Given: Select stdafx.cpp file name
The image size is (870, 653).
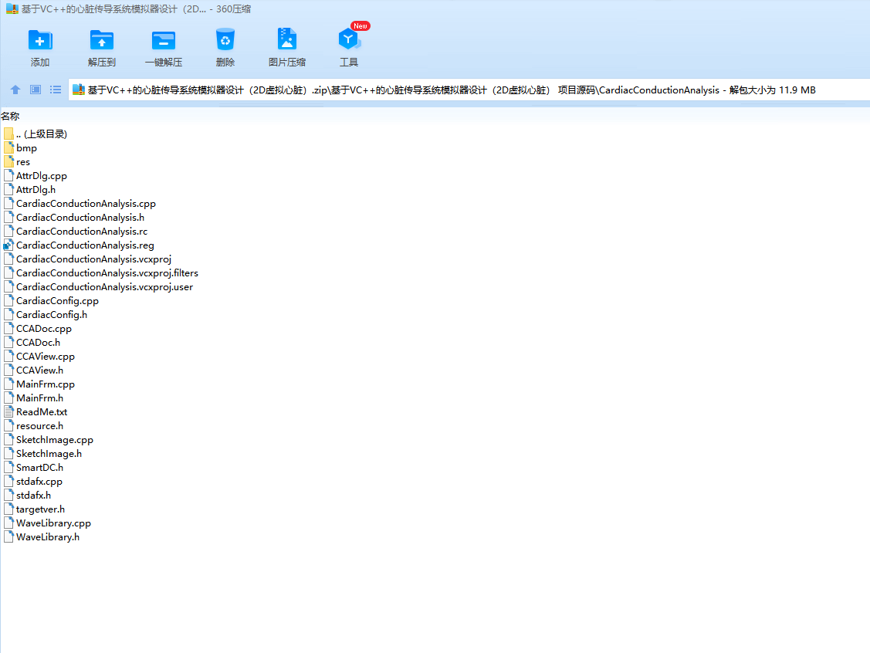Looking at the screenshot, I should pyautogui.click(x=39, y=481).
